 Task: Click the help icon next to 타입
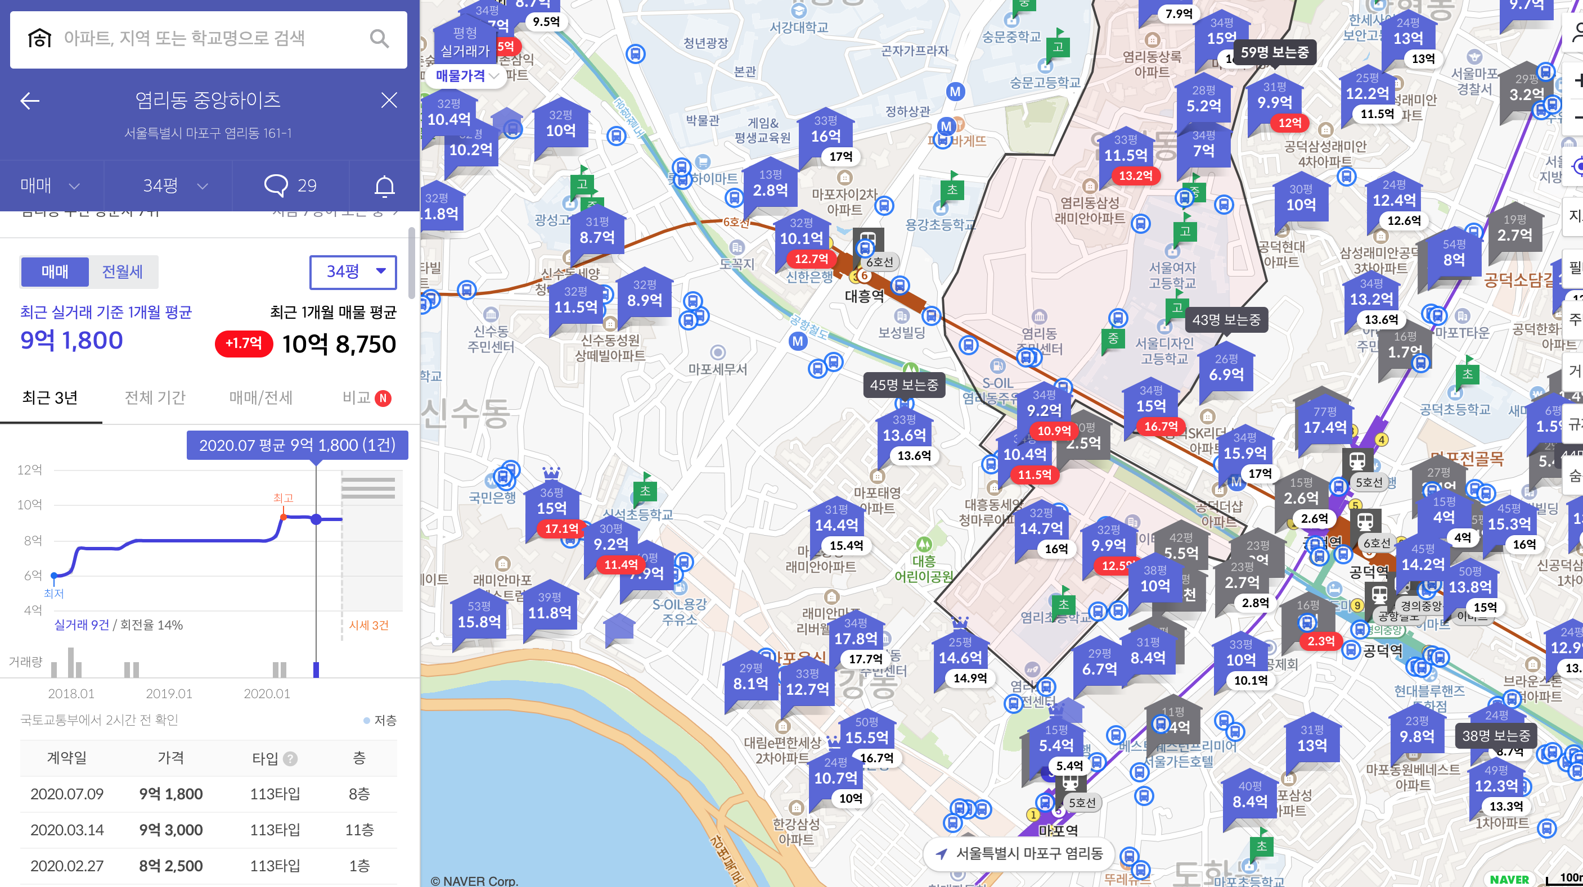coord(290,759)
